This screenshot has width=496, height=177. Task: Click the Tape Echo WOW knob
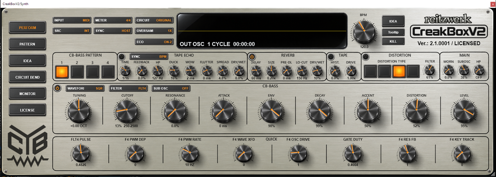pos(190,71)
